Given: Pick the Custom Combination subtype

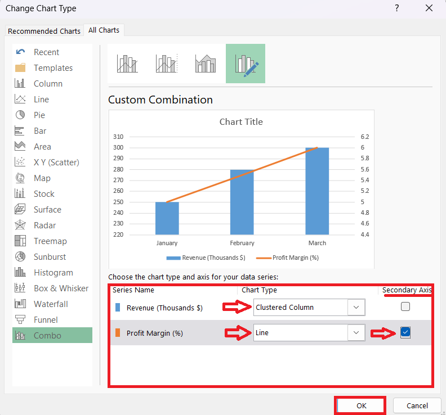Looking at the screenshot, I should [246, 64].
